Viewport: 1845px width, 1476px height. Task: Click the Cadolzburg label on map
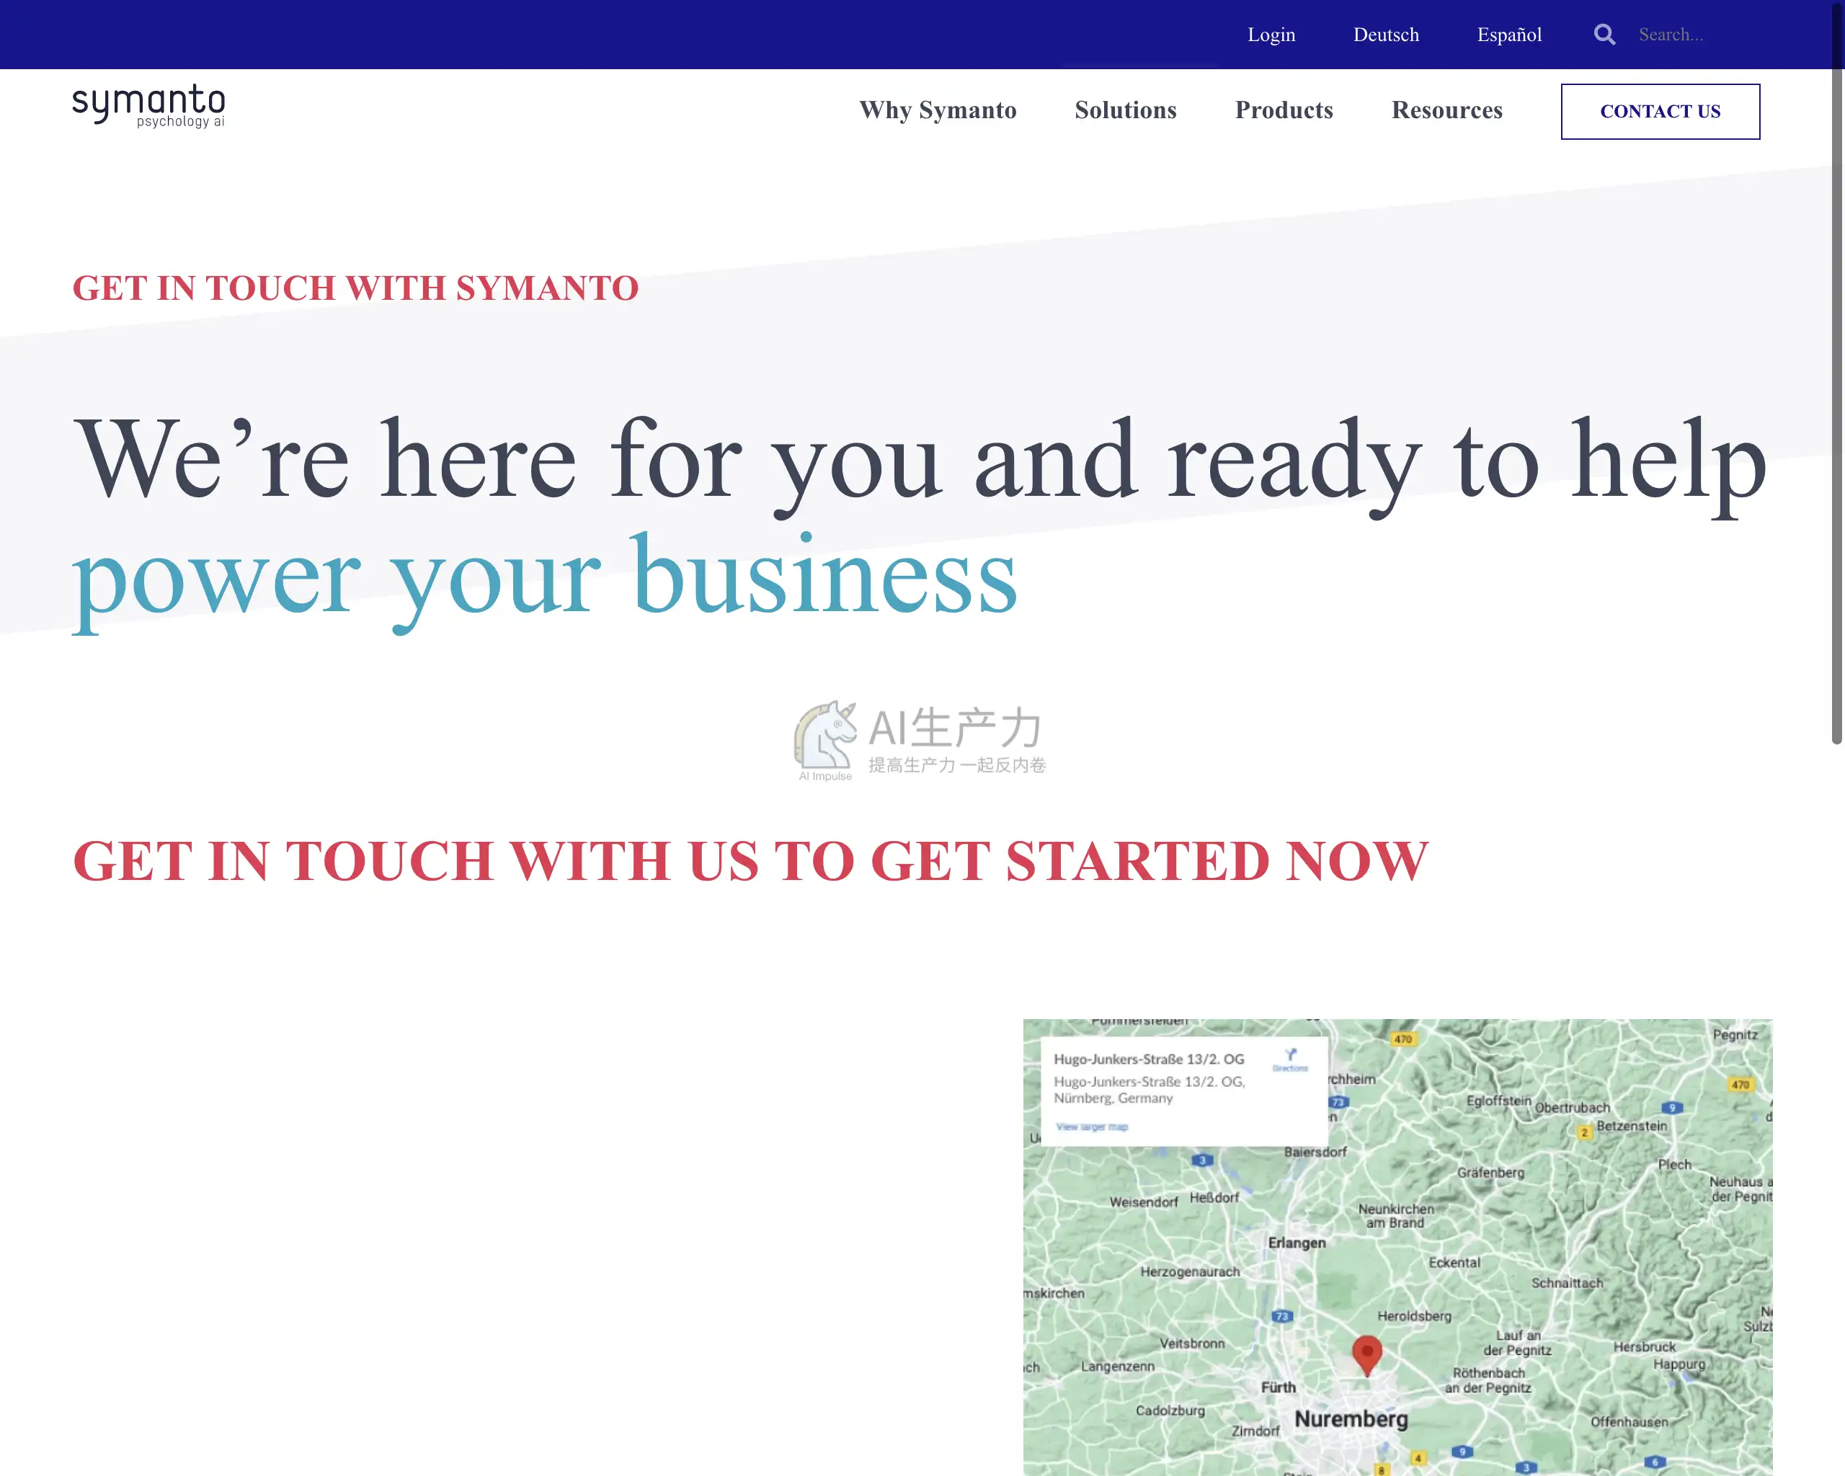tap(1170, 1410)
